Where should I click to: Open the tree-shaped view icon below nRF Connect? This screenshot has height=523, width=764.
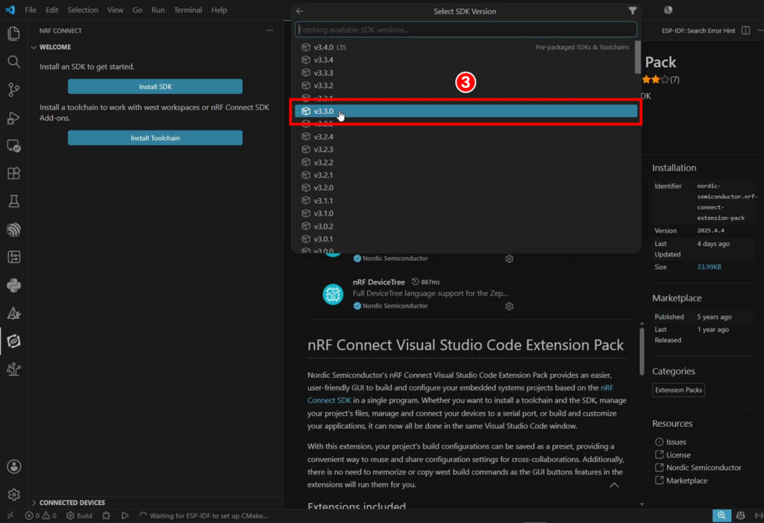coord(13,370)
